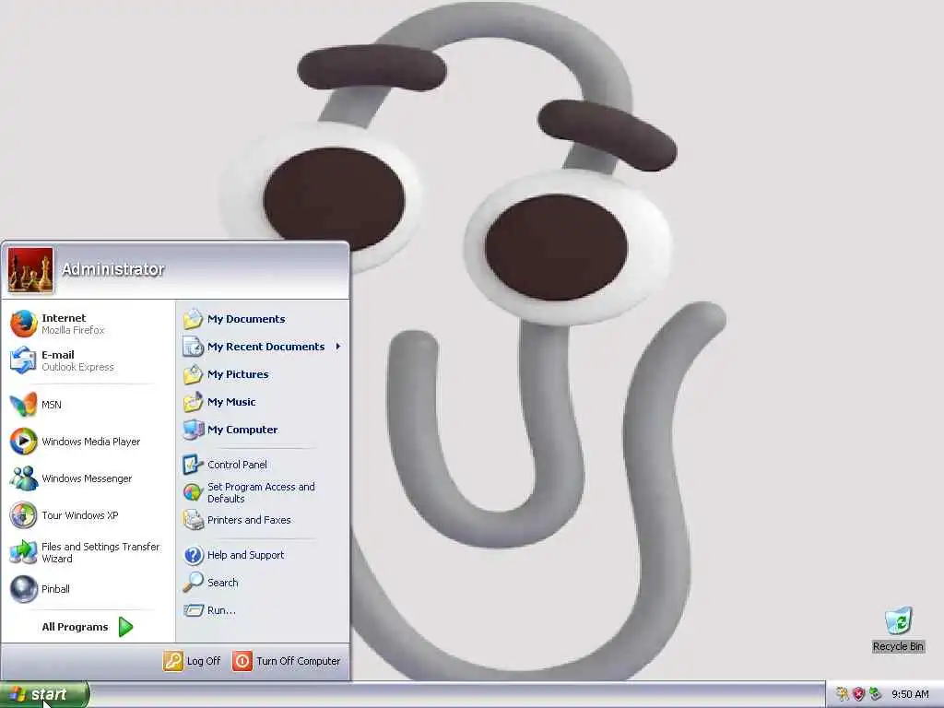The height and width of the screenshot is (708, 944).
Task: Click the Search label
Action: 223,583
